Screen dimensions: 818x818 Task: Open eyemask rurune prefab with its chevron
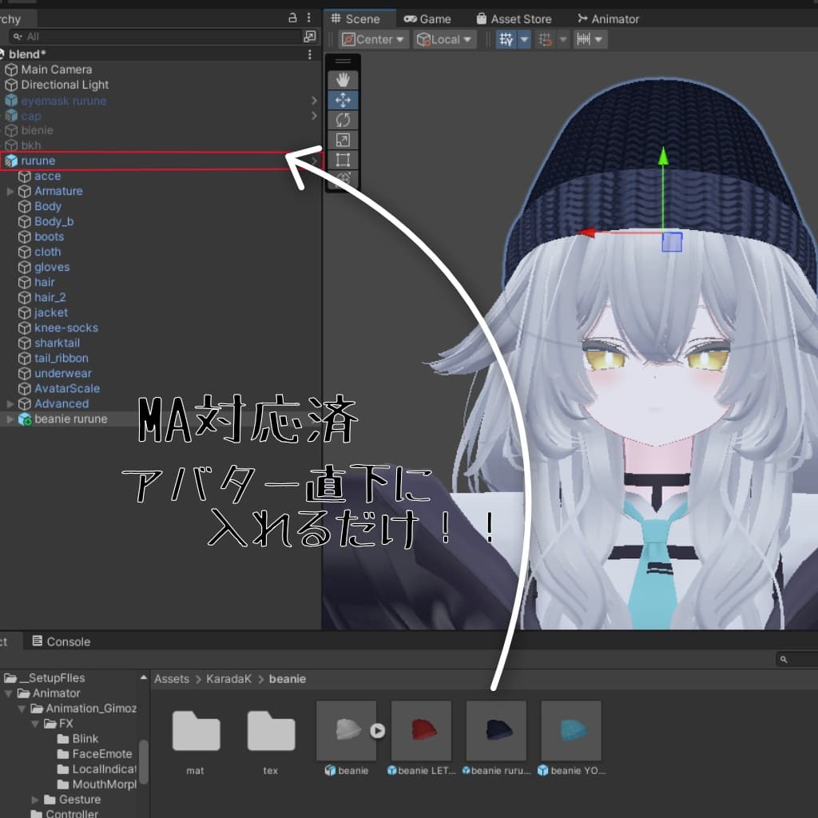coord(314,100)
